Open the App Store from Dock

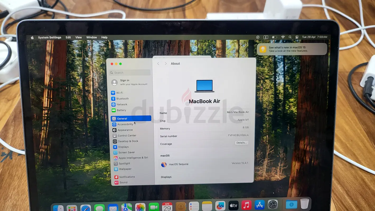(260, 205)
